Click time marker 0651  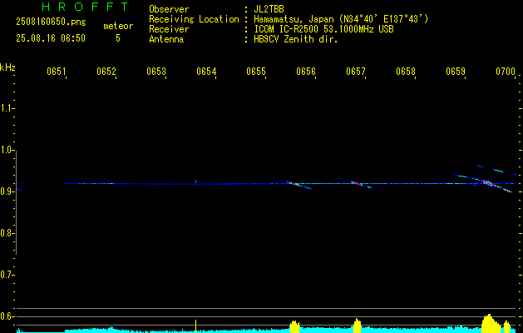coord(56,72)
